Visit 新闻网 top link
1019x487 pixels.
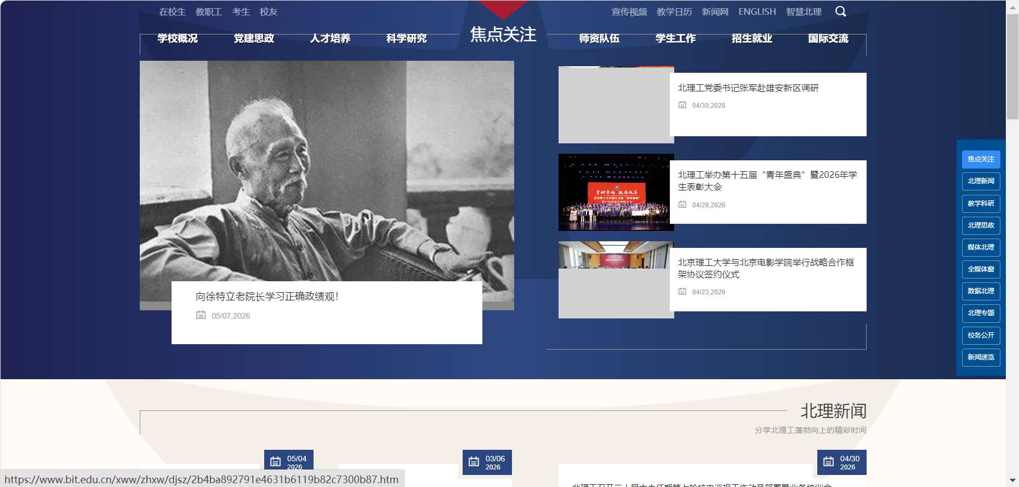[715, 11]
